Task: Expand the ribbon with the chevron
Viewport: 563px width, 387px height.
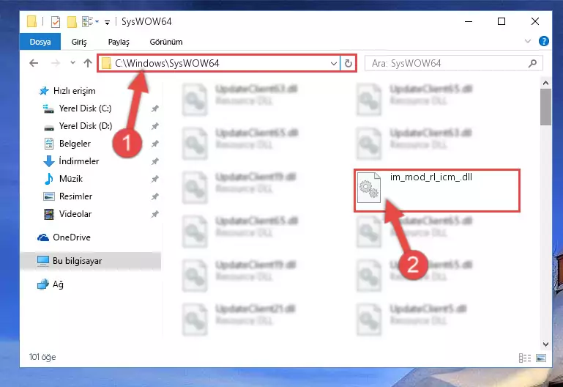Action: tap(527, 41)
